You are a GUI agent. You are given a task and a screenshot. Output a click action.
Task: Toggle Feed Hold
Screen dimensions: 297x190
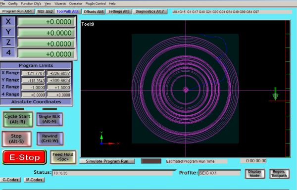63,157
